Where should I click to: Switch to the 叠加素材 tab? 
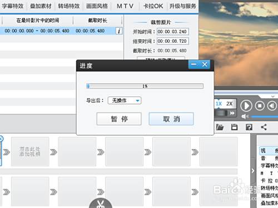(41, 6)
